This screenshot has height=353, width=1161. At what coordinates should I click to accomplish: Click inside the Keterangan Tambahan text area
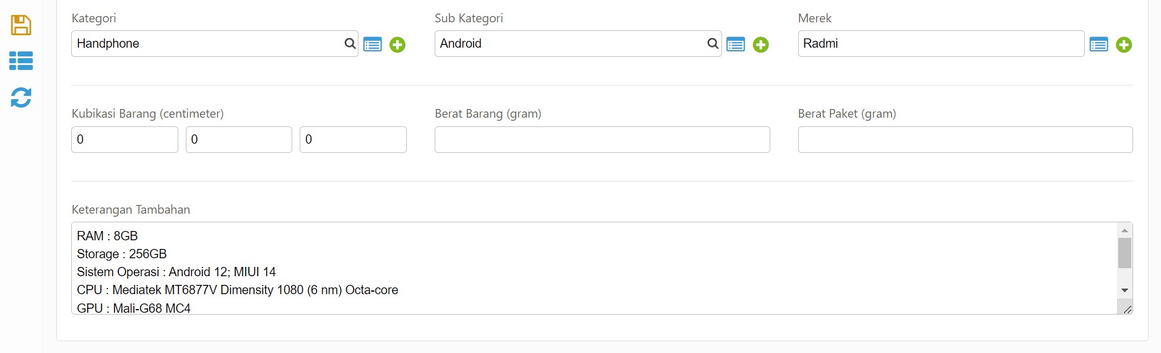click(594, 268)
